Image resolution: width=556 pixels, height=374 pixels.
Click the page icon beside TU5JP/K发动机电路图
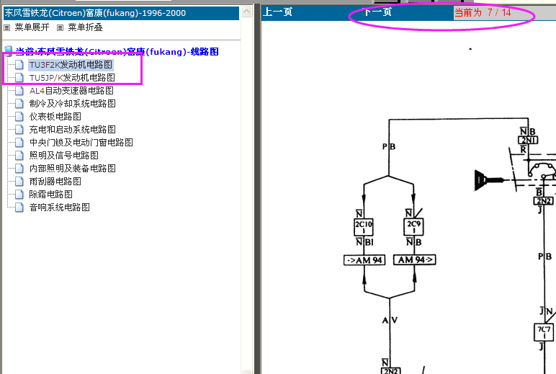click(19, 78)
